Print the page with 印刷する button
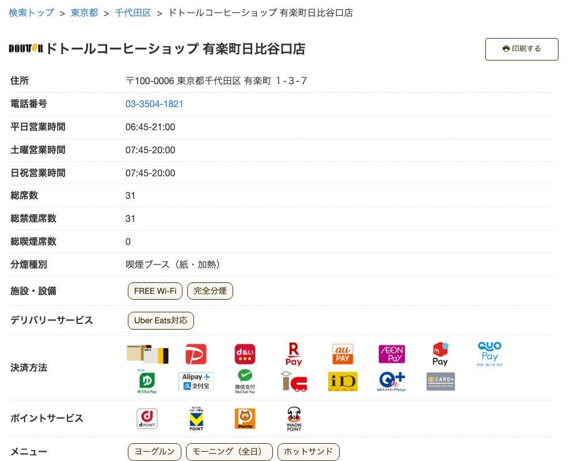This screenshot has width=570, height=461. [x=522, y=49]
